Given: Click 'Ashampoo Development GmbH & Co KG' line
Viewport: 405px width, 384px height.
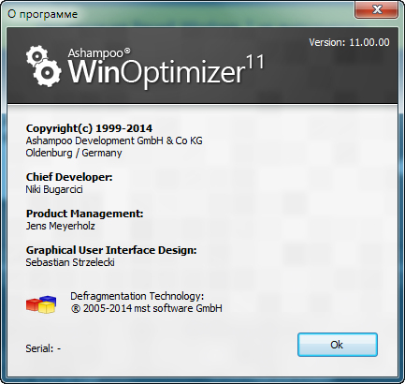Looking at the screenshot, I should (x=114, y=140).
